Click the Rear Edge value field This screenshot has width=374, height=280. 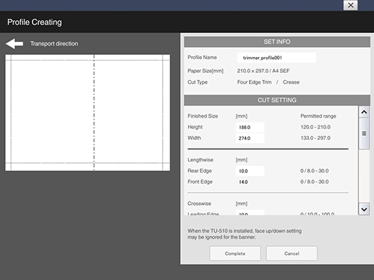(x=250, y=171)
